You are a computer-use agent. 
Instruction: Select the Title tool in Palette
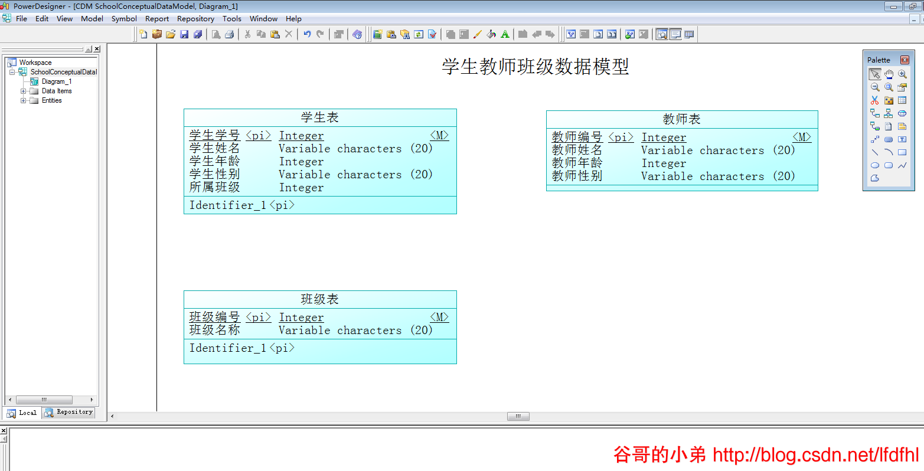889,139
